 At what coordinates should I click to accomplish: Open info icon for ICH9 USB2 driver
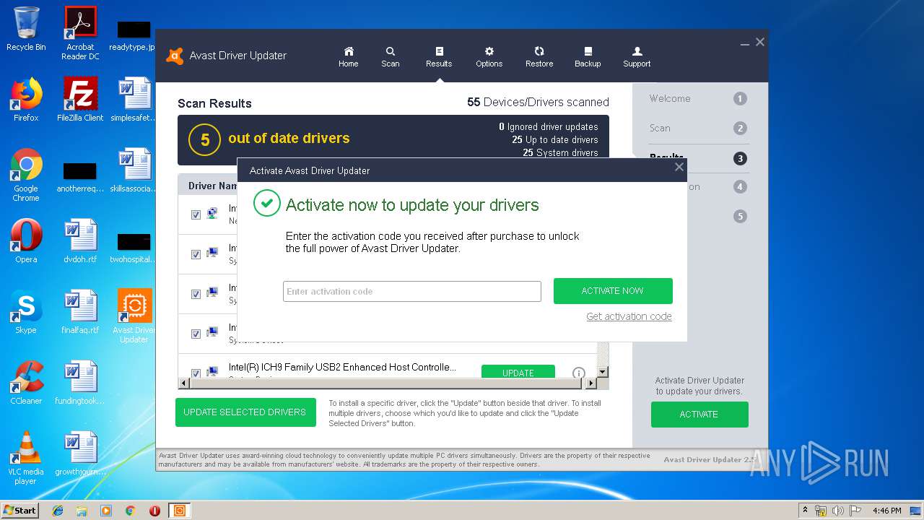pyautogui.click(x=579, y=373)
